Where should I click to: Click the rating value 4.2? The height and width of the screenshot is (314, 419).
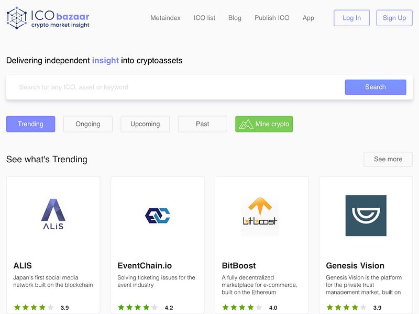(x=169, y=308)
